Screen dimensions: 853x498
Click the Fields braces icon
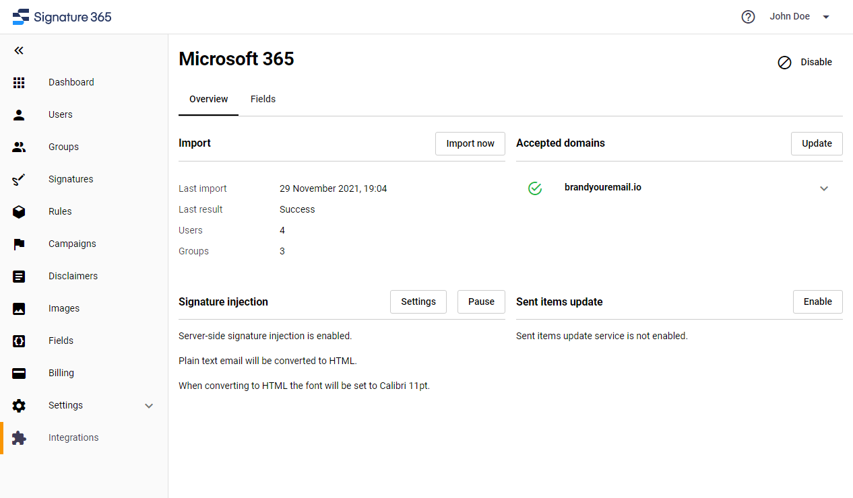tap(19, 341)
